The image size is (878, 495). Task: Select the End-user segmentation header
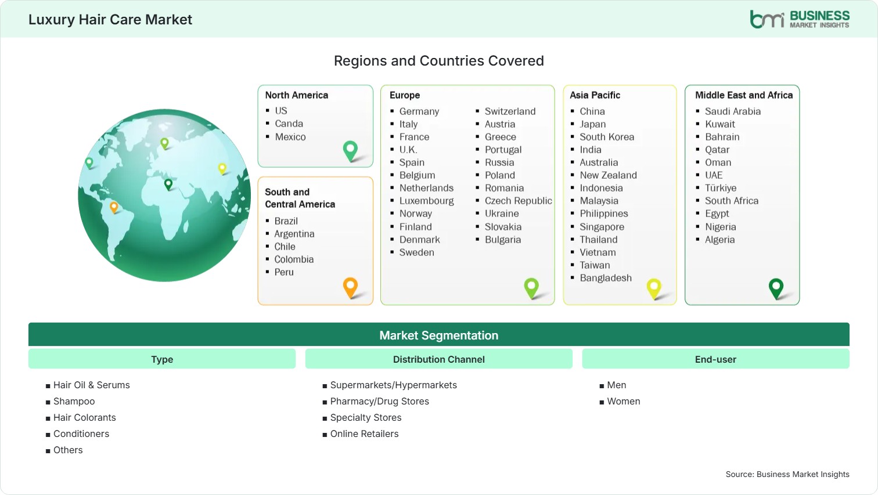[715, 359]
